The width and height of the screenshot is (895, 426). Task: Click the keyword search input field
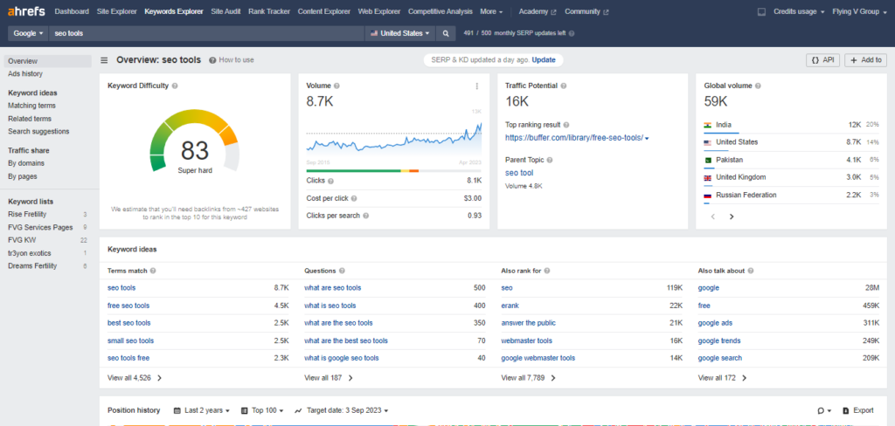pos(206,33)
